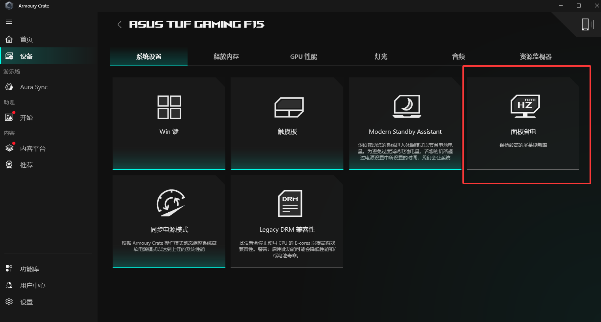Switch to the 资源监视器 tab
This screenshot has height=322, width=601.
tap(535, 57)
